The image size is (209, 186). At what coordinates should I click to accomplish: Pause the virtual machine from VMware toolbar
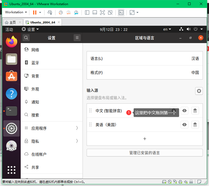coord(35,12)
